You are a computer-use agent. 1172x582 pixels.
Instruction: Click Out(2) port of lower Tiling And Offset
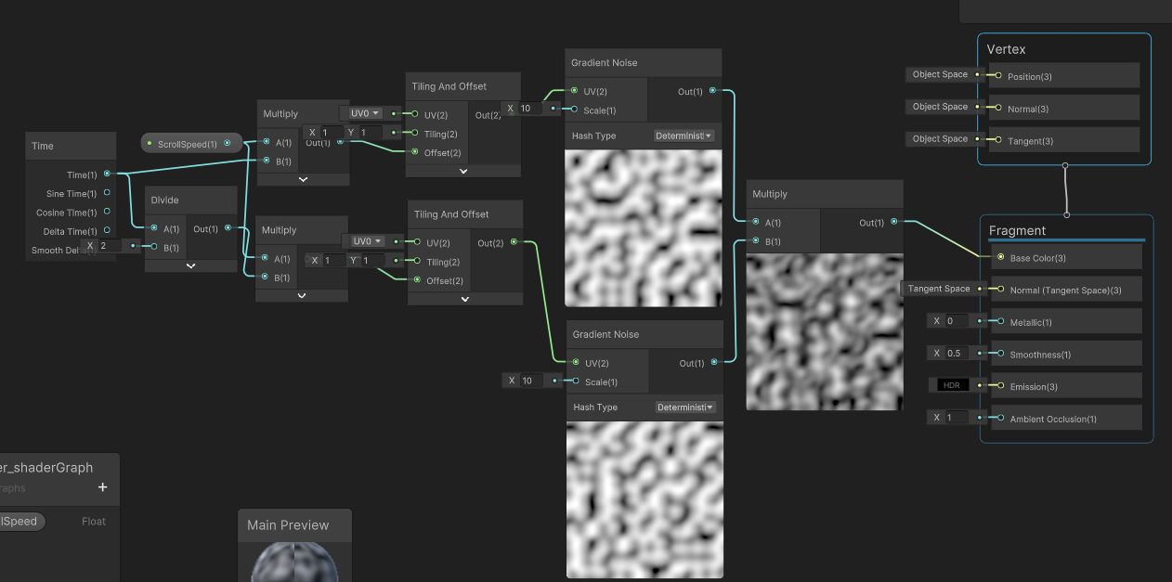pos(513,242)
